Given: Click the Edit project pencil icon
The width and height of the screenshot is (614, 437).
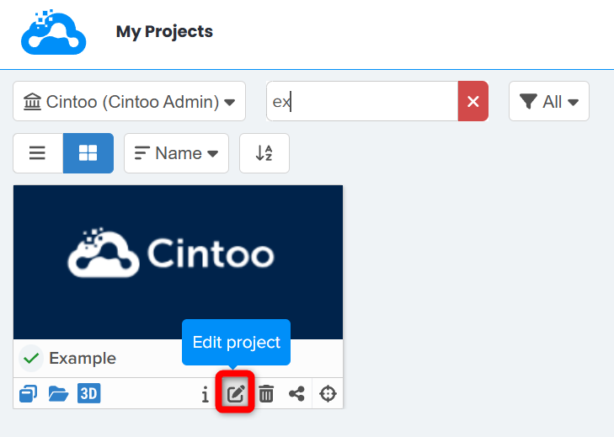Looking at the screenshot, I should [x=235, y=393].
